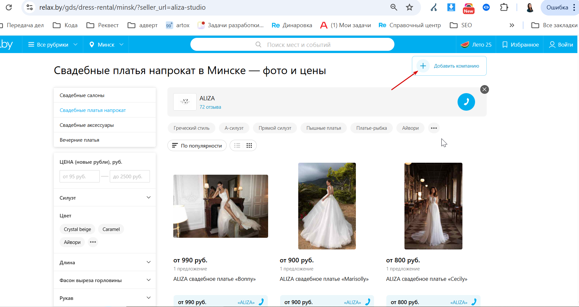Call ALIZA using the round phone button
Image resolution: width=579 pixels, height=307 pixels.
tap(466, 102)
